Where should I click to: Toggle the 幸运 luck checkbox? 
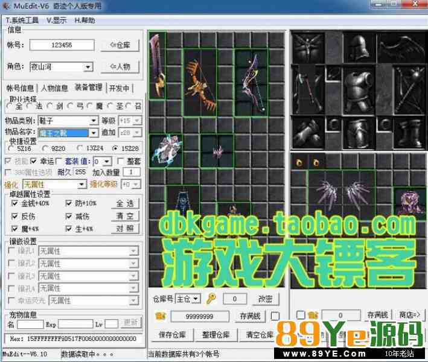[34, 161]
